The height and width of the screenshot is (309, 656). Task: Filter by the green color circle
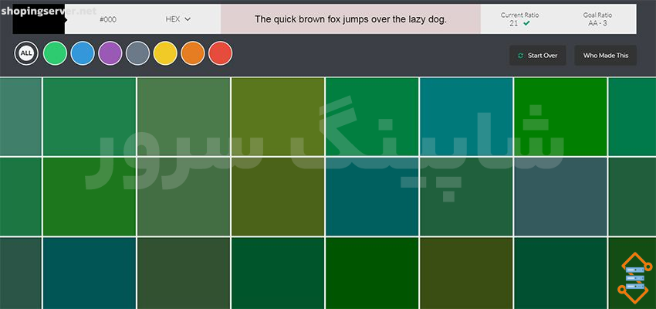[x=56, y=53]
